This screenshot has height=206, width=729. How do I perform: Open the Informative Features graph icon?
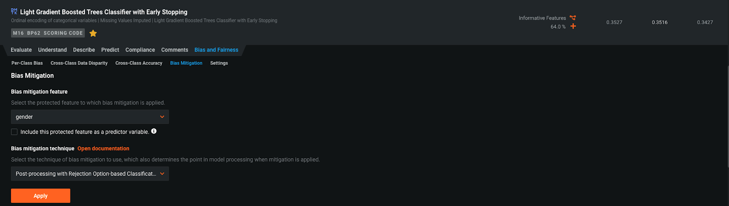573,18
